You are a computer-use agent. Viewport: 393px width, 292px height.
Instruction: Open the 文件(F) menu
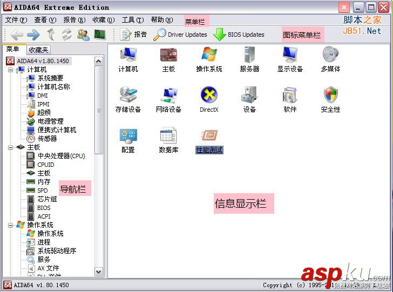tap(16, 20)
